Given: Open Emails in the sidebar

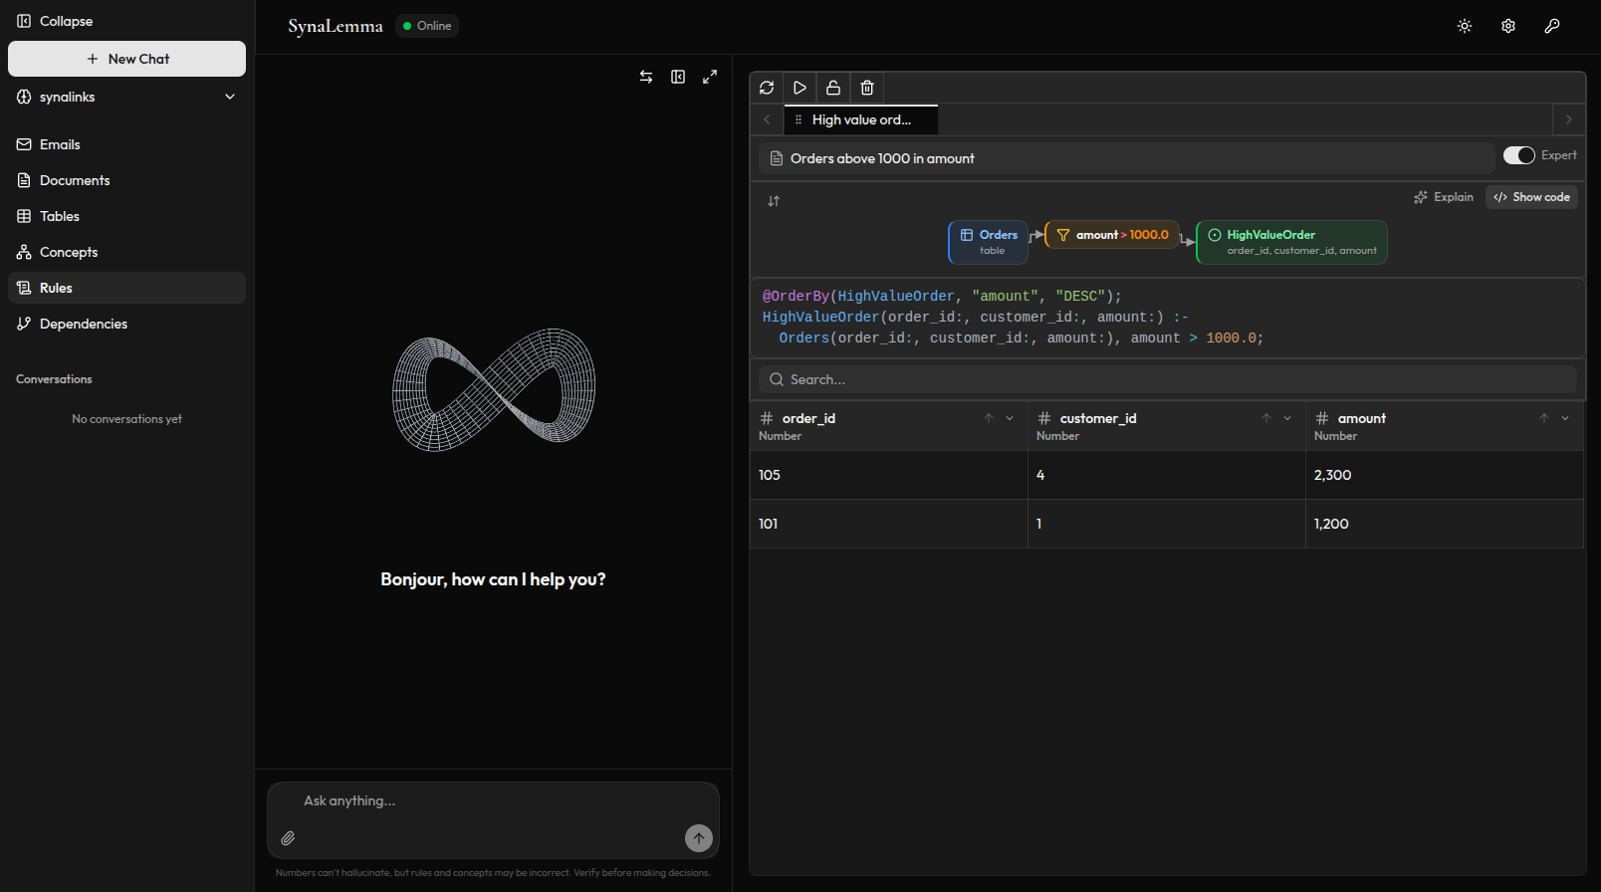Looking at the screenshot, I should point(126,144).
